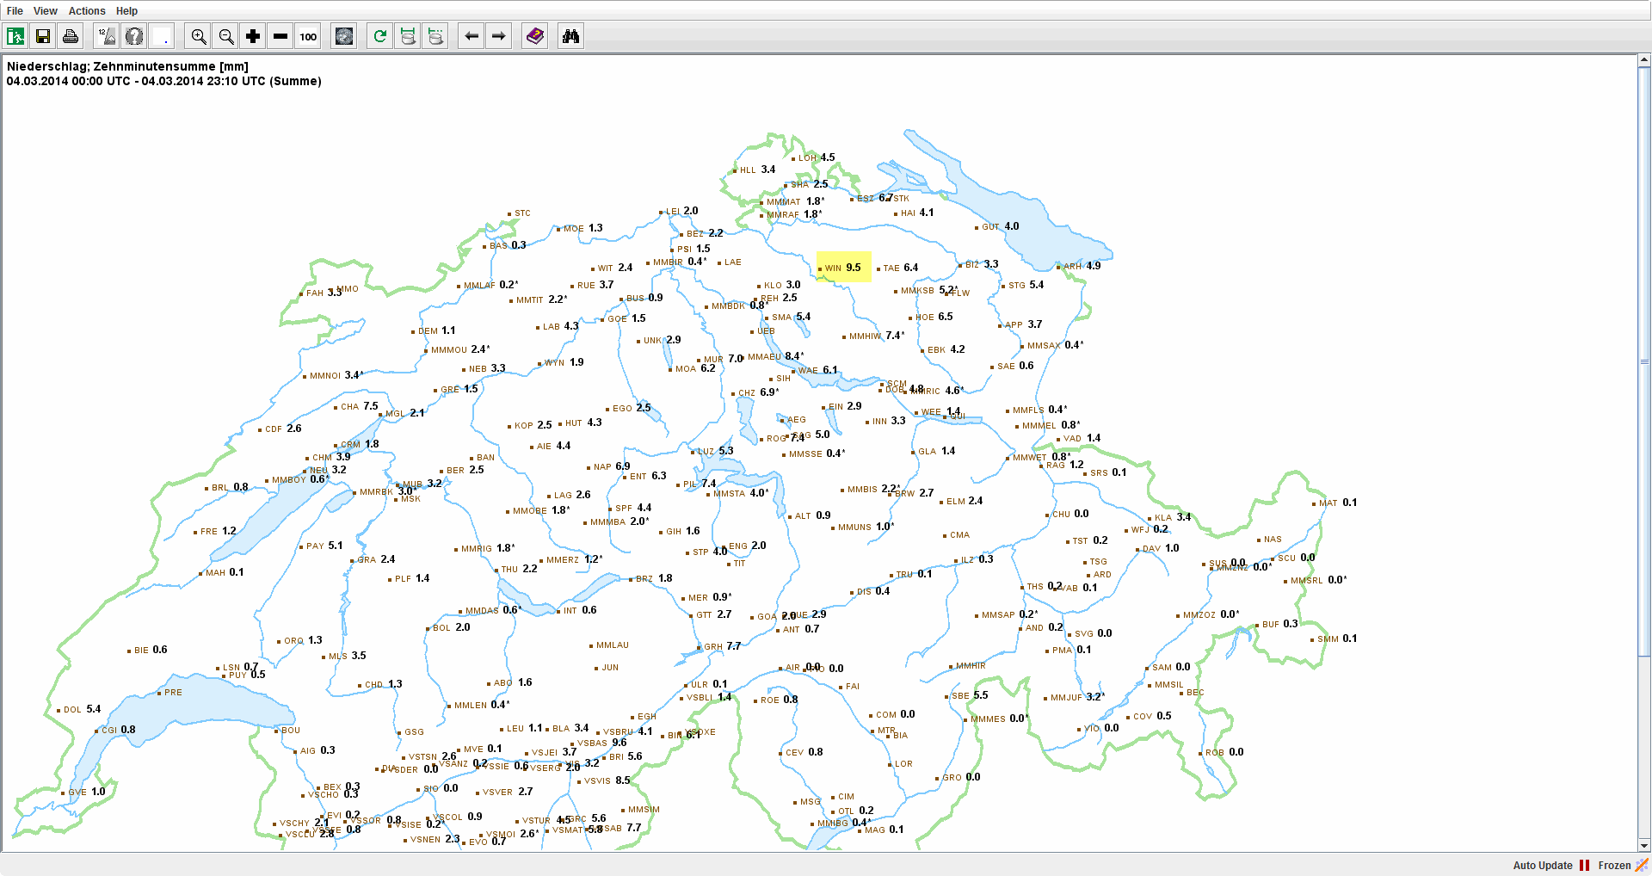1652x876 pixels.
Task: Click the scrollbar down arrow
Action: tap(1644, 845)
